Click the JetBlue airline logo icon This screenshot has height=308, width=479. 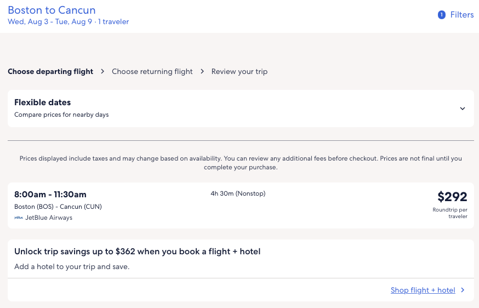click(19, 218)
